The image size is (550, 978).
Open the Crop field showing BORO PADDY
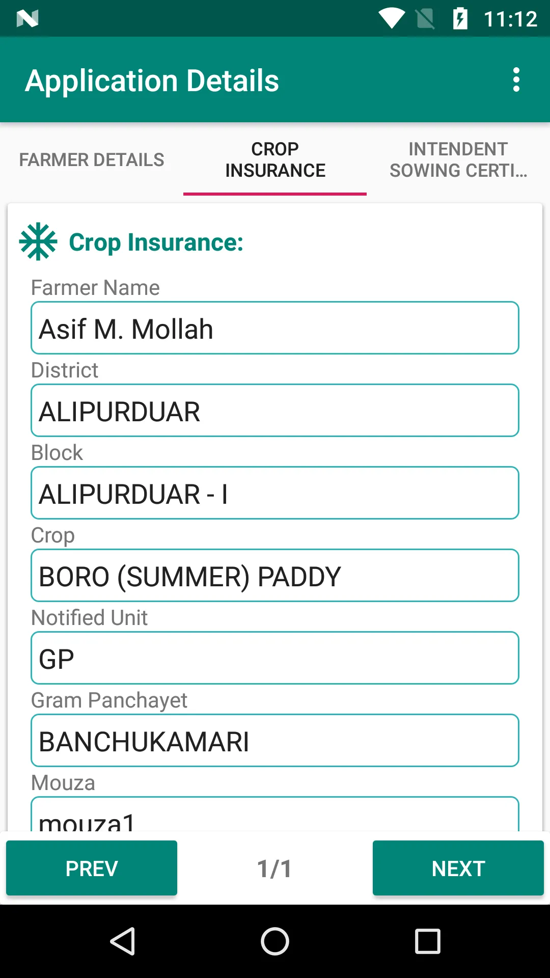click(275, 576)
